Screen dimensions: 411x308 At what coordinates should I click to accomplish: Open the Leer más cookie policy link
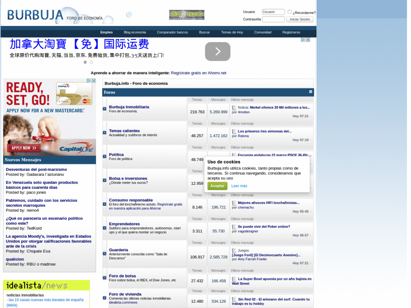tap(239, 186)
